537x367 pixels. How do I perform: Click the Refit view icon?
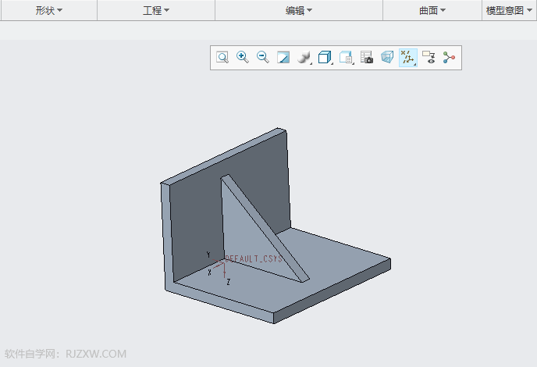tap(222, 58)
